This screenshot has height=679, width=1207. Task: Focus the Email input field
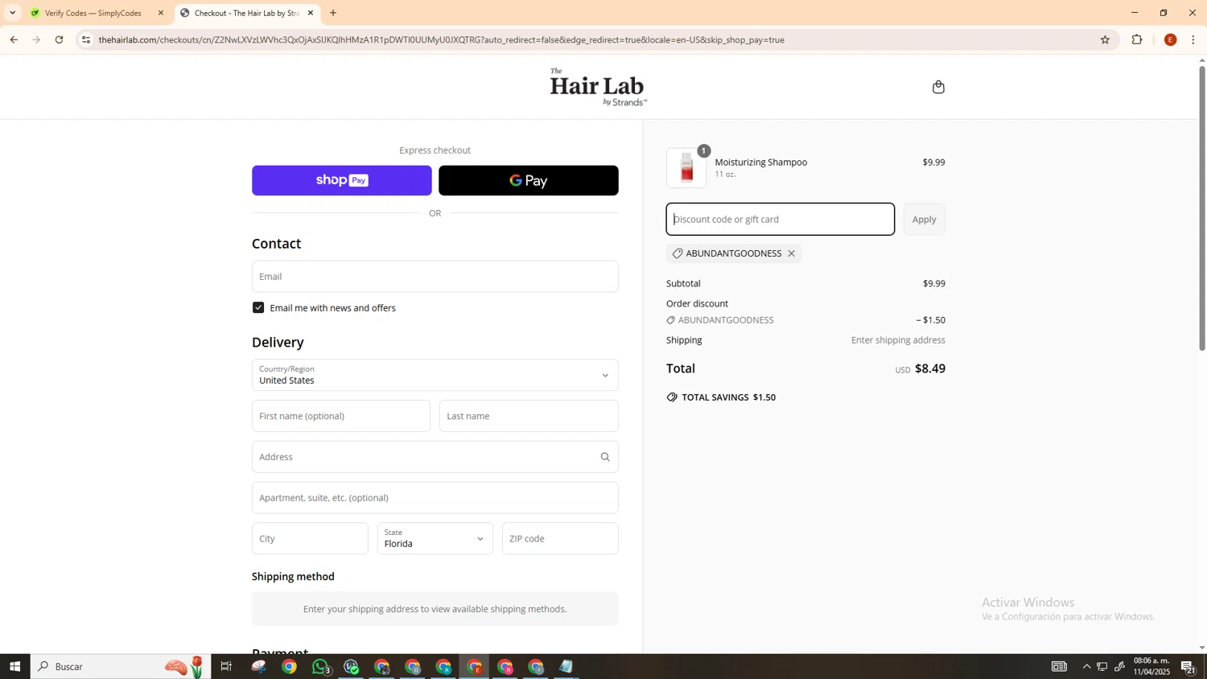435,276
